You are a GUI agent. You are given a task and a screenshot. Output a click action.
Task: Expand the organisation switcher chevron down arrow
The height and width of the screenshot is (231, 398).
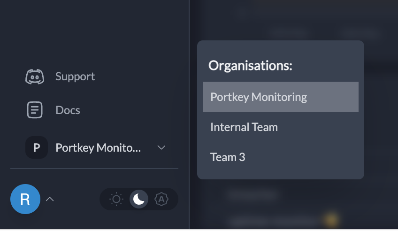pos(161,147)
